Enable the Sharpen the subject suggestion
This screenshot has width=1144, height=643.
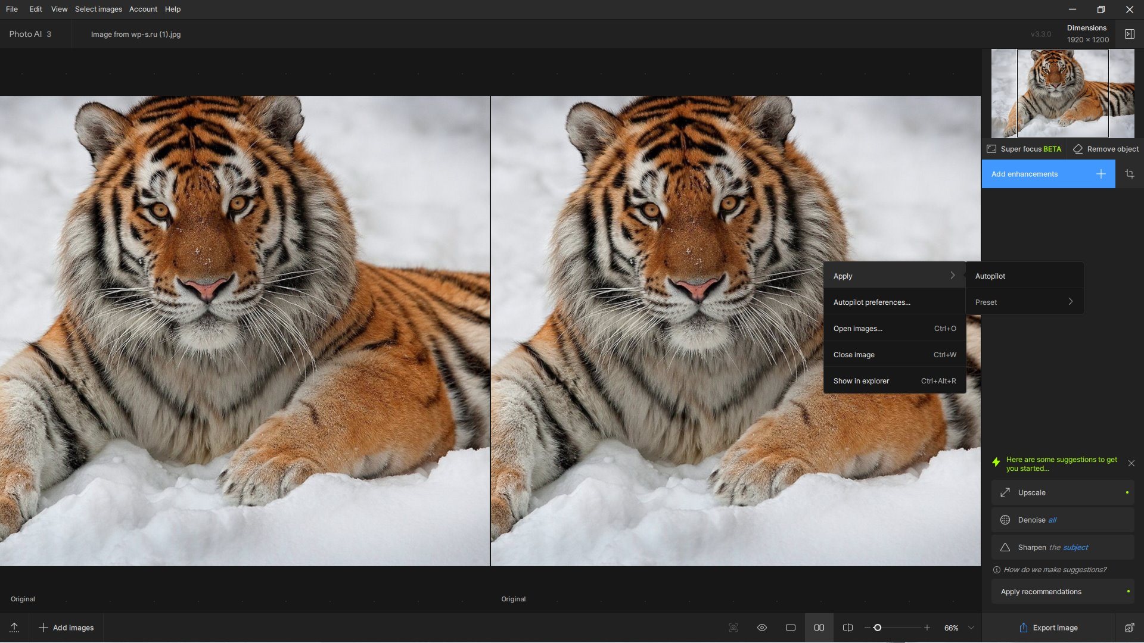[1062, 547]
